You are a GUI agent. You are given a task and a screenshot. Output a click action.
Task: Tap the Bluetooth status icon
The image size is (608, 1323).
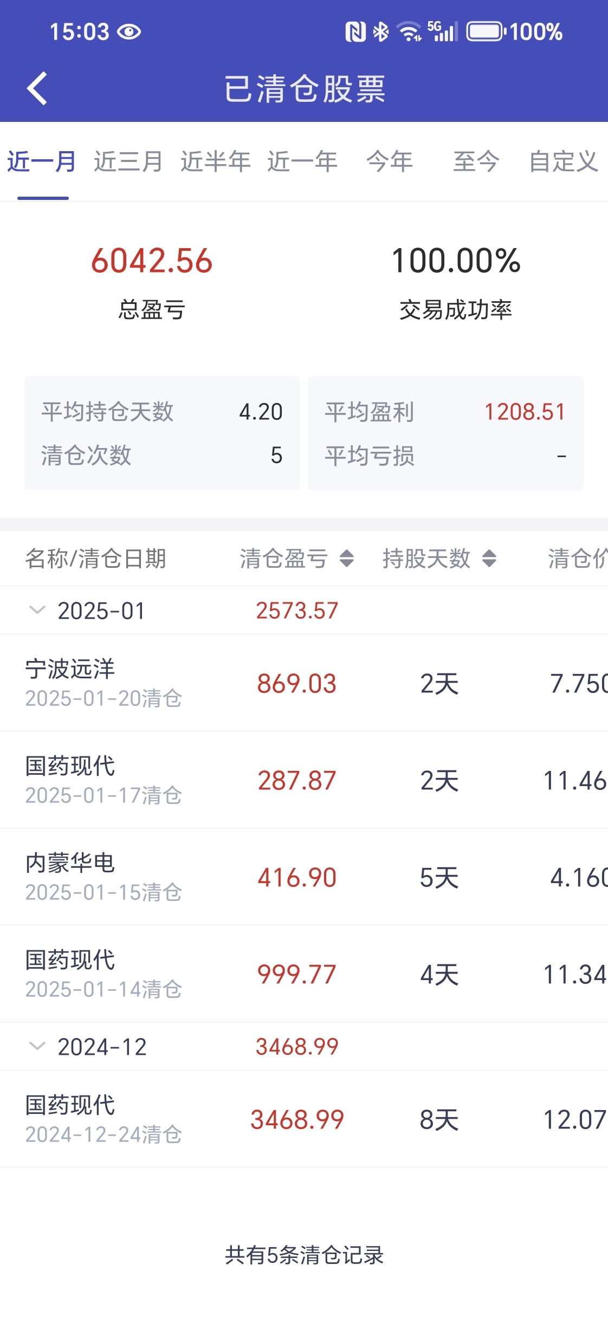381,32
